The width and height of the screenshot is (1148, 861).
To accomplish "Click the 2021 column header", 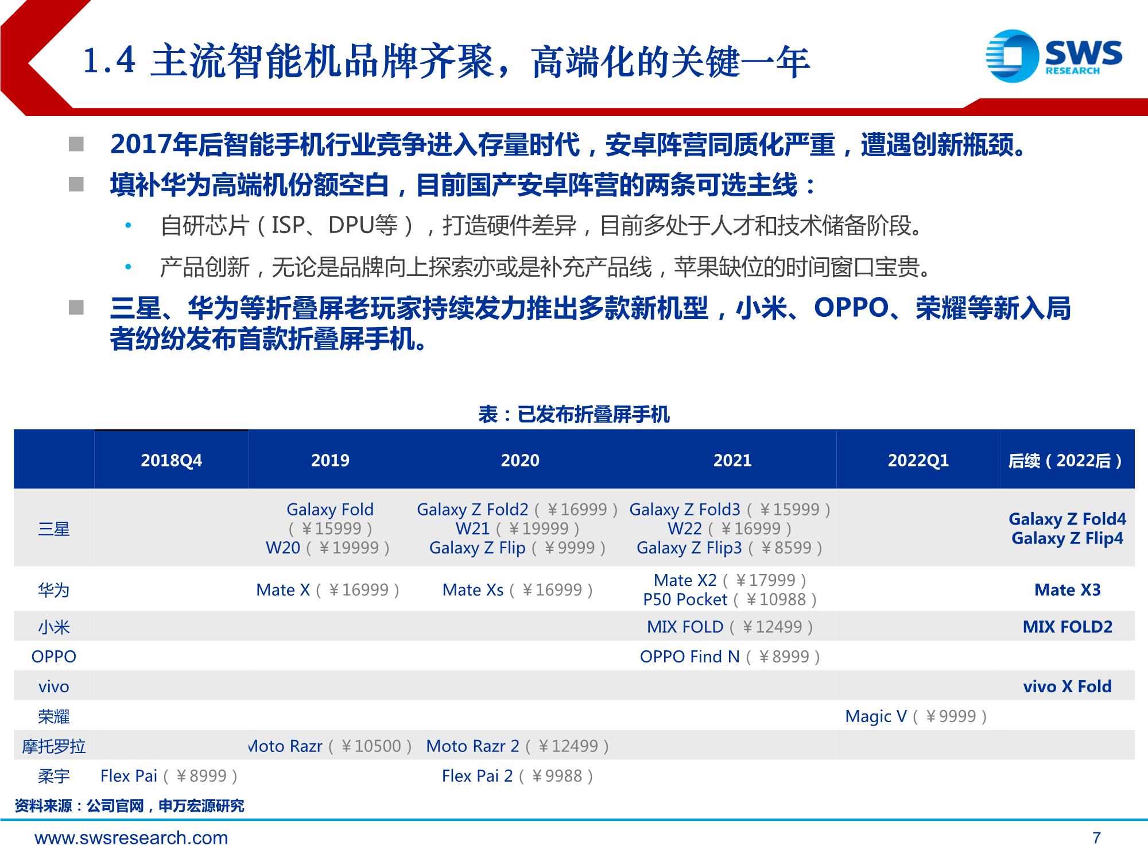I will 732,460.
